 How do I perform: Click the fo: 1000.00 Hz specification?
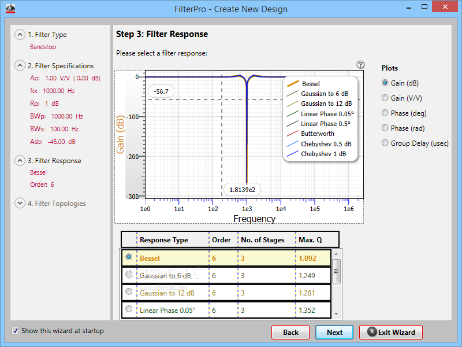pyautogui.click(x=53, y=91)
